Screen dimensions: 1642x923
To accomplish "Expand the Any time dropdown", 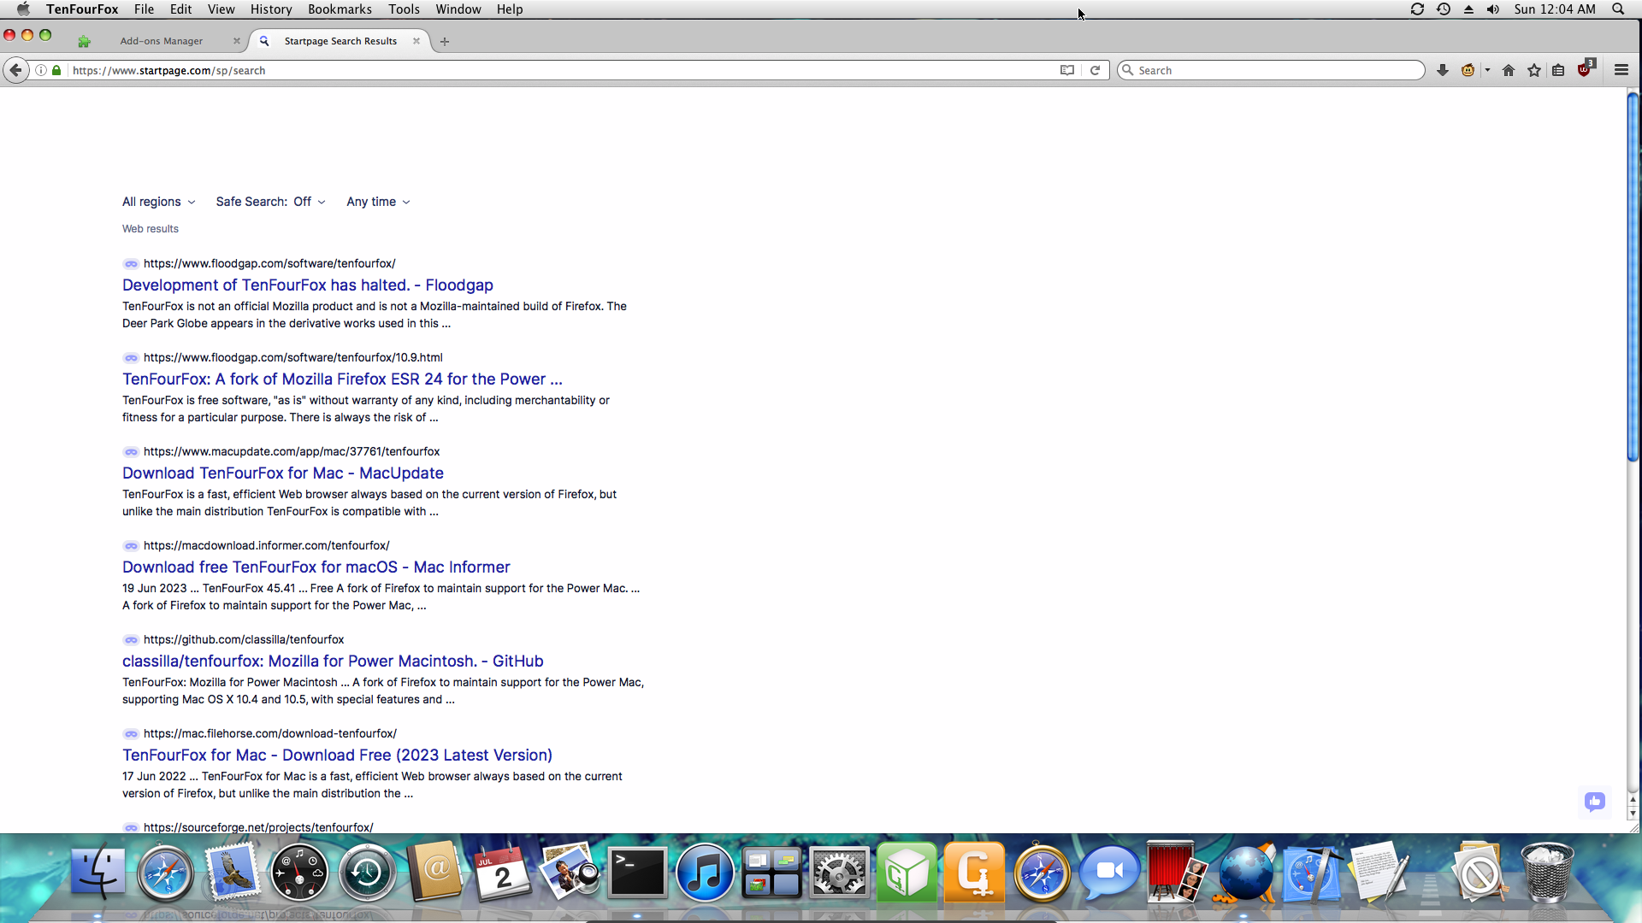I will (378, 202).
